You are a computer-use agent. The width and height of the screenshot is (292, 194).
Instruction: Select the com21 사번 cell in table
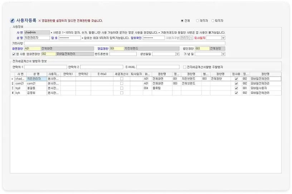pos(20,83)
